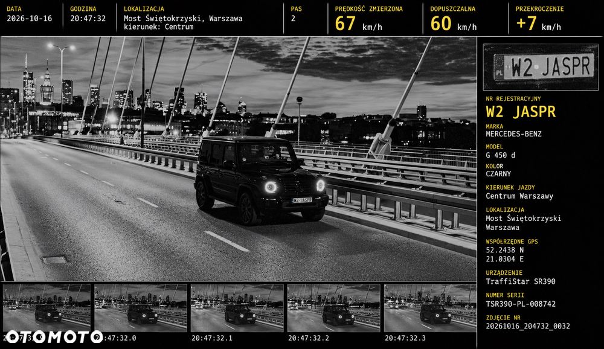Viewport: 604px width, 349px height.
Task: Click the date field 2026-10-16
Action: point(29,19)
